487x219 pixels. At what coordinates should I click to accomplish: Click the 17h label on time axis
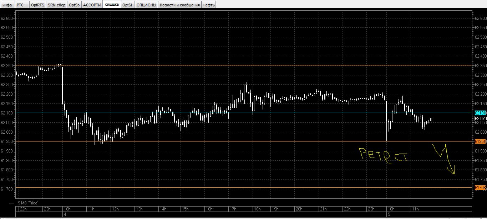(x=233, y=209)
